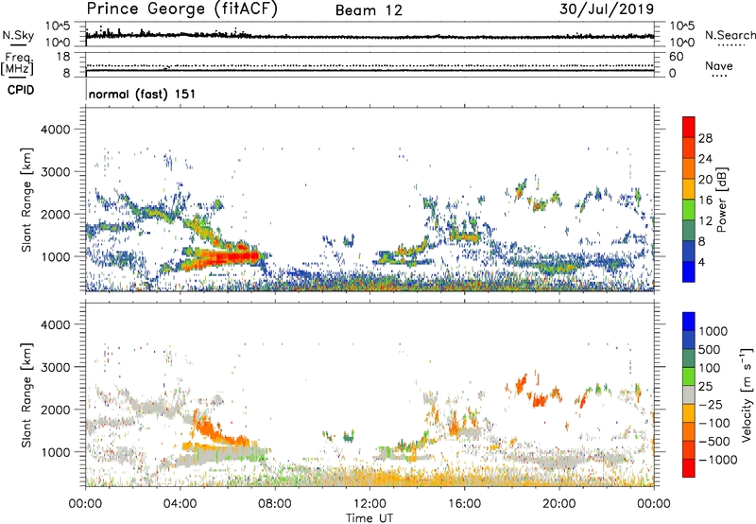Pick the gray segment of the Velocity colorbar

[689, 394]
